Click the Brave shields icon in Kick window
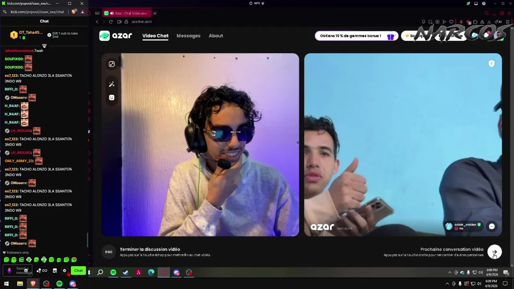The width and height of the screenshot is (514, 289). coord(73,12)
